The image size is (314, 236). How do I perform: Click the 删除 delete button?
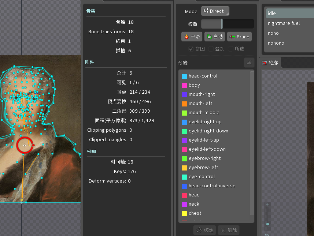coord(229,231)
